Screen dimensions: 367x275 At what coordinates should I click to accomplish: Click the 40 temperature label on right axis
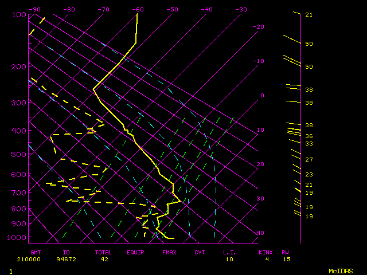coord(261,233)
